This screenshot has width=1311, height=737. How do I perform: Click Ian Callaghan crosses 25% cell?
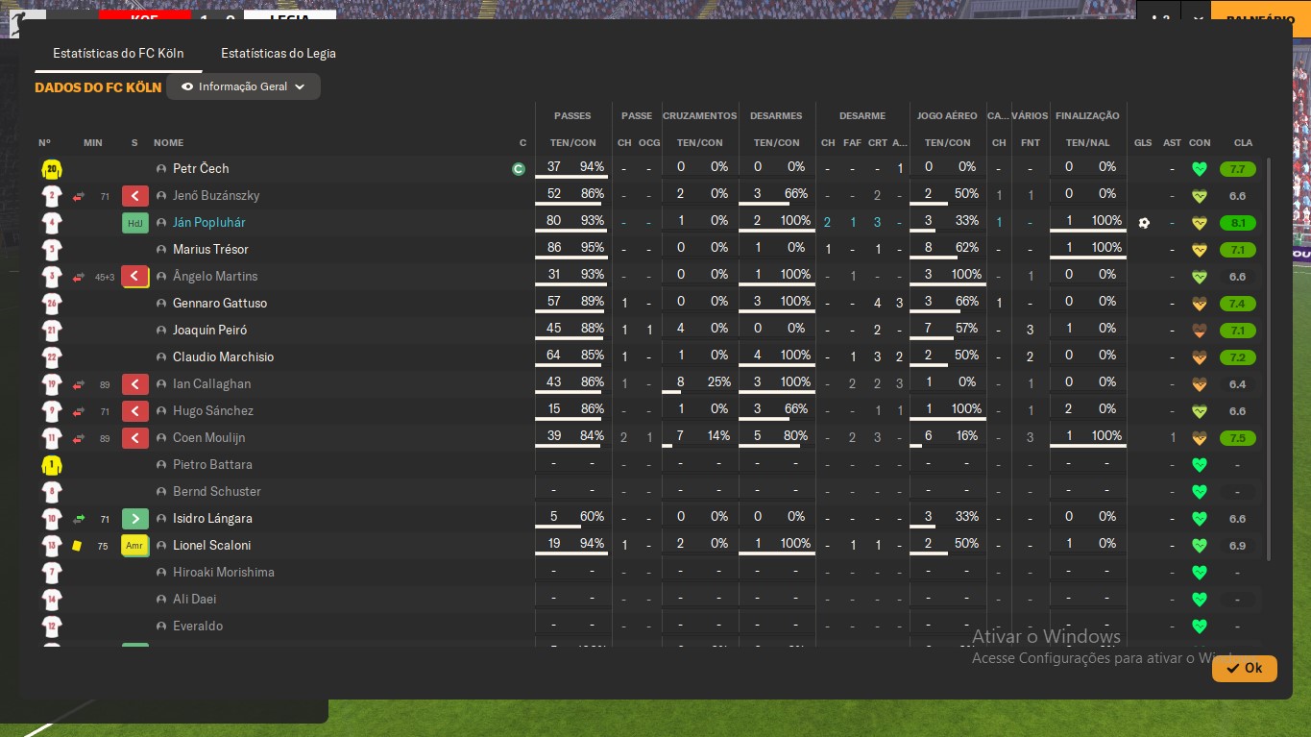(x=719, y=382)
